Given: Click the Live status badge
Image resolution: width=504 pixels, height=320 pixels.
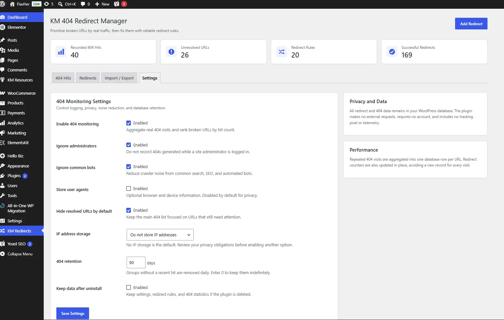Looking at the screenshot, I should [36, 4].
